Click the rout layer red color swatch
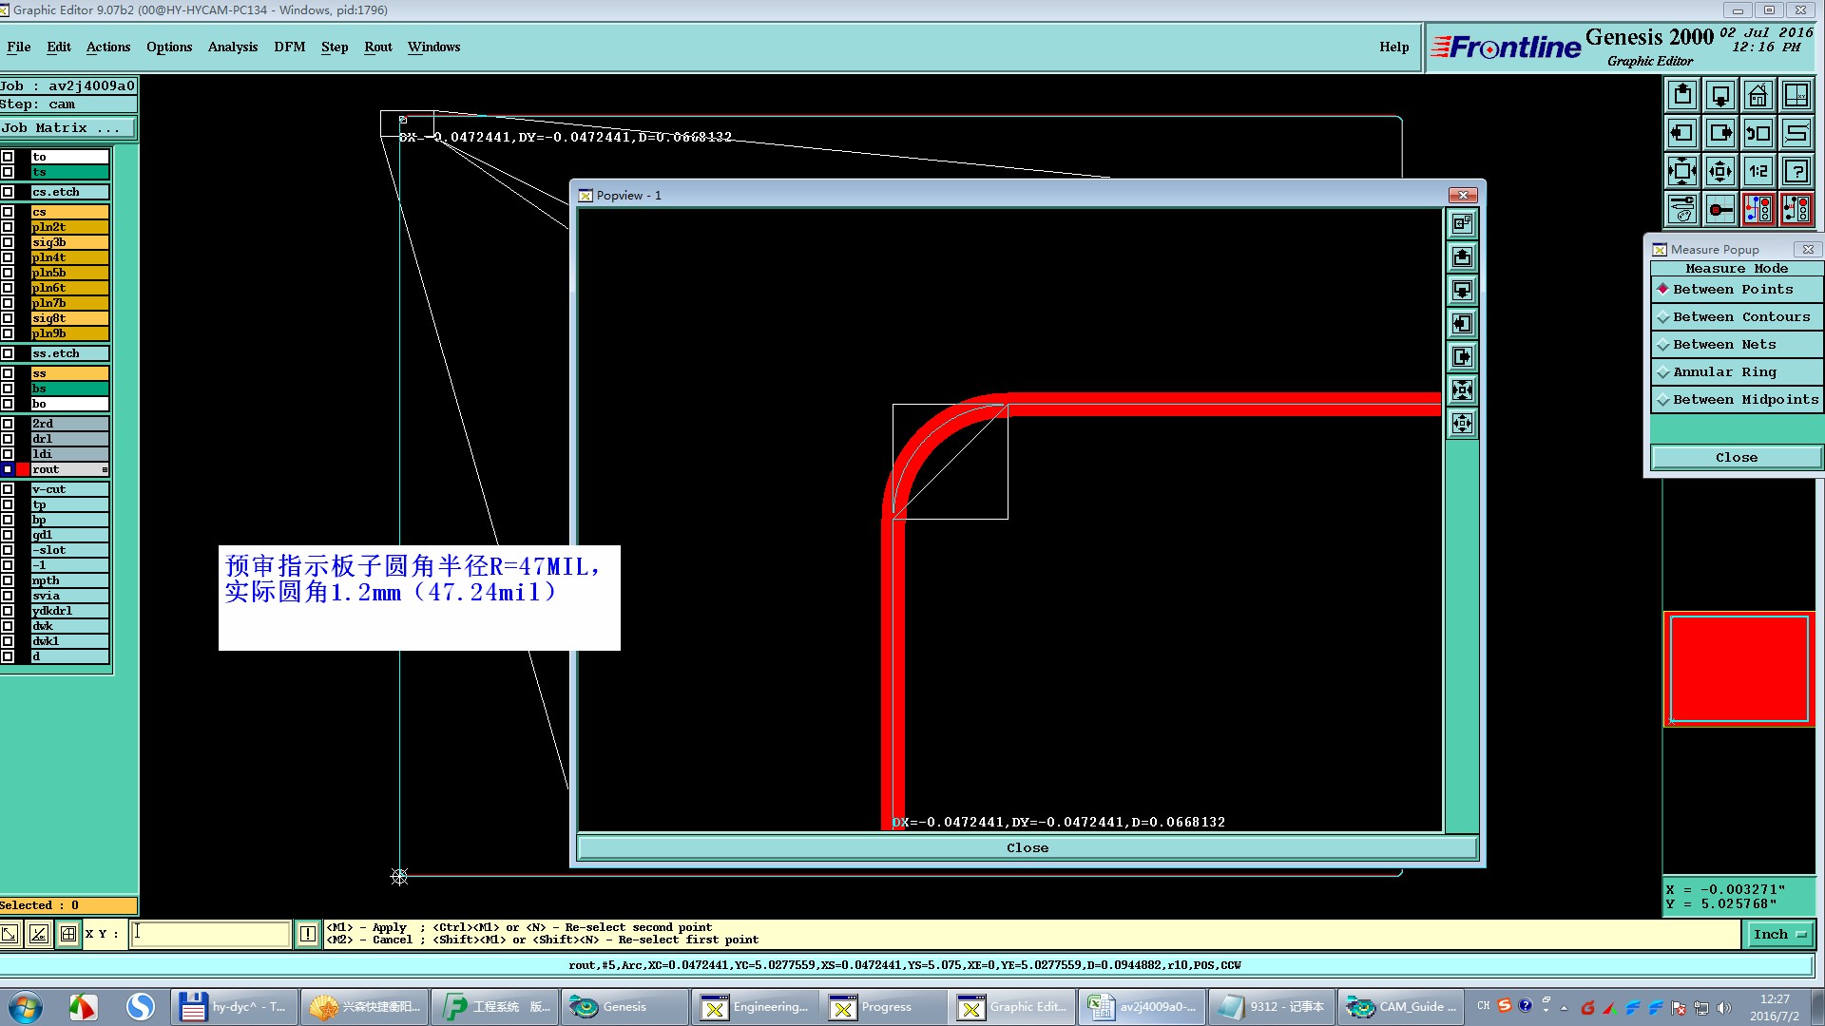 (23, 469)
